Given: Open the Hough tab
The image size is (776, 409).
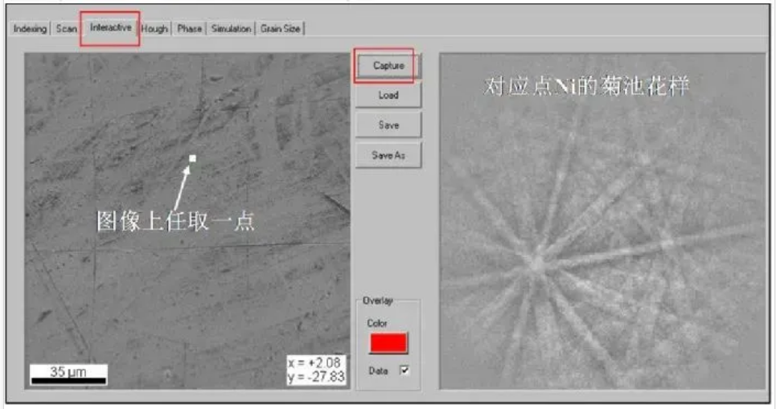Looking at the screenshot, I should click(x=154, y=29).
